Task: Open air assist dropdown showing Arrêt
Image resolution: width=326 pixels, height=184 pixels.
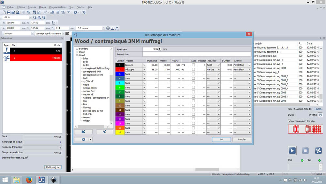Action: 218,65
